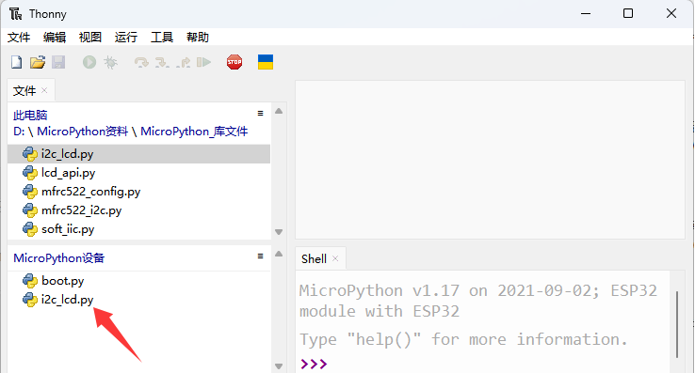Click Python icon next to soft_iic.py

pos(30,229)
